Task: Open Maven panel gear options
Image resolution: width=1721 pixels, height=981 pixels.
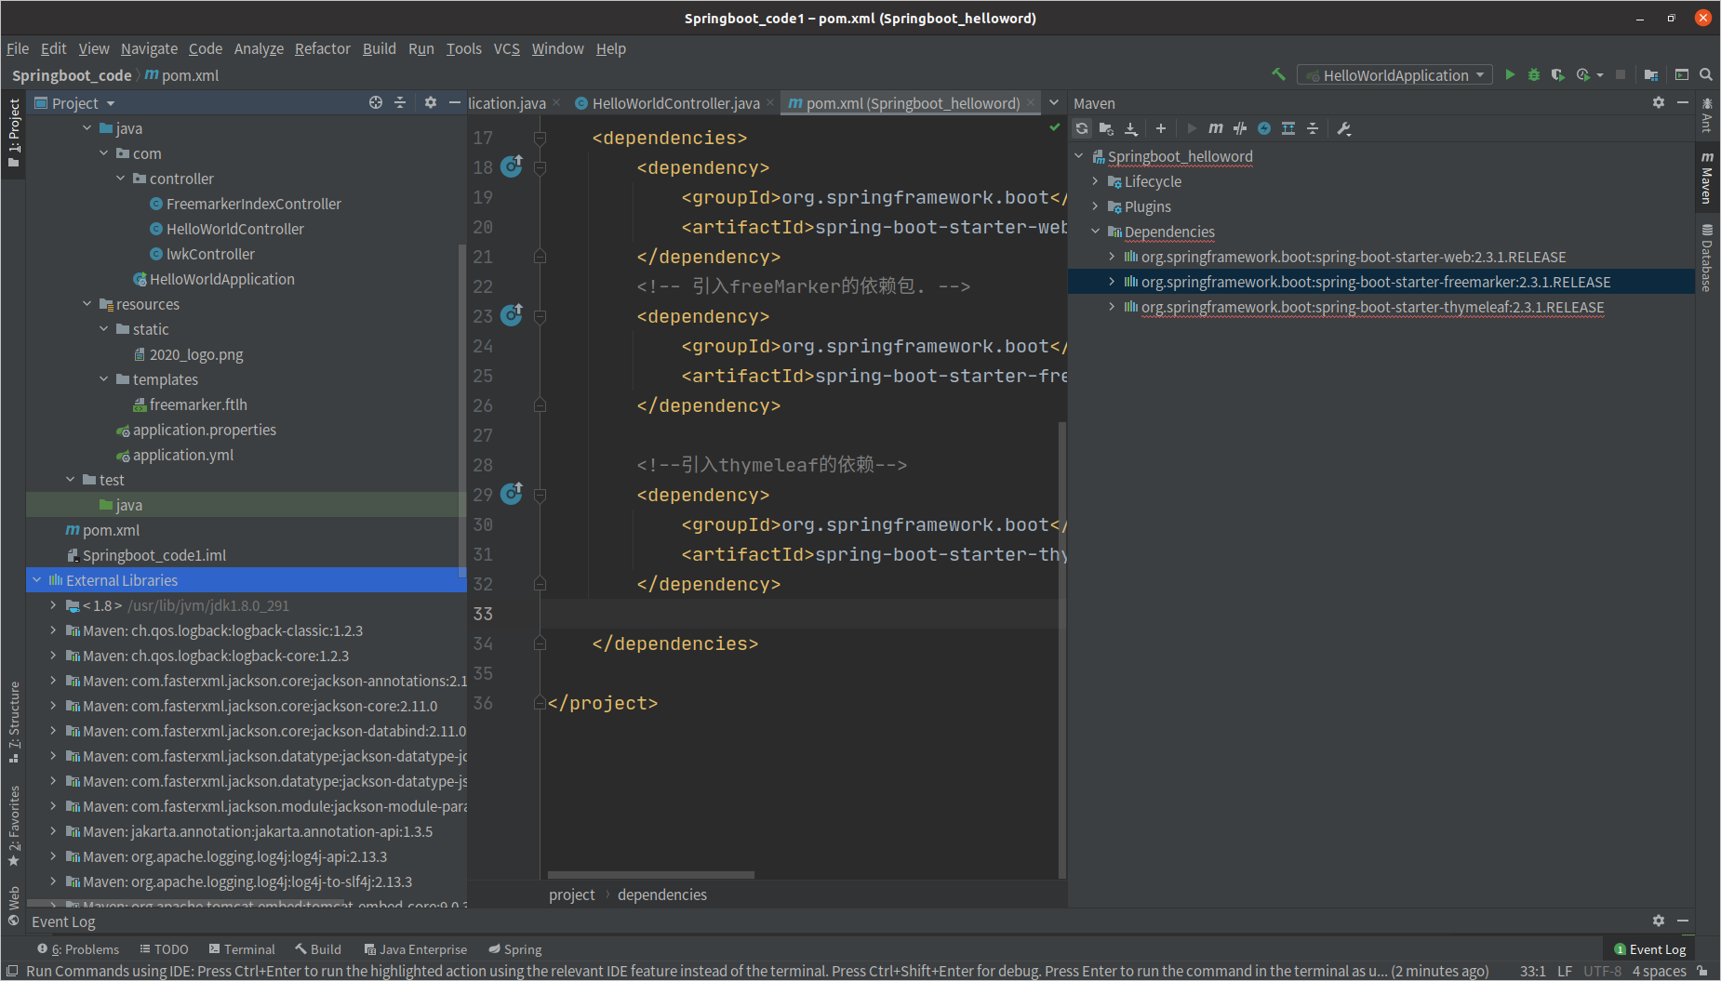Action: 1659,102
